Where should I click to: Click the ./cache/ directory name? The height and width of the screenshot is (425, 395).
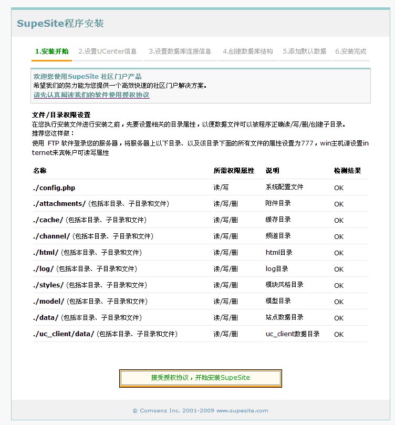[x=48, y=220]
